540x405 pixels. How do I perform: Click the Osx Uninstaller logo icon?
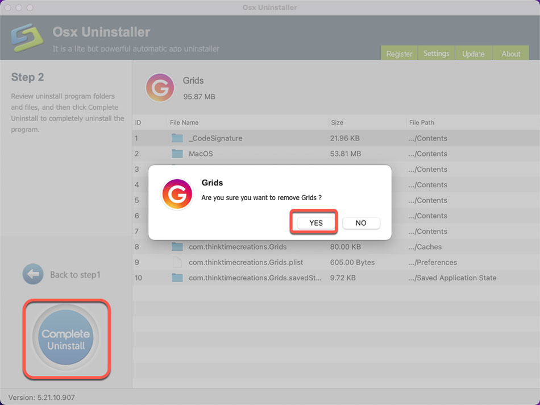coord(27,38)
